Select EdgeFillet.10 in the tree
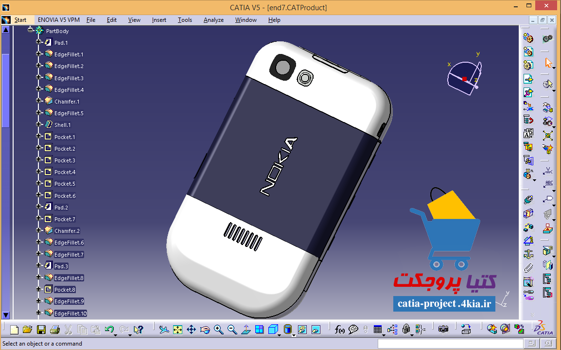This screenshot has width=561, height=350. [70, 314]
